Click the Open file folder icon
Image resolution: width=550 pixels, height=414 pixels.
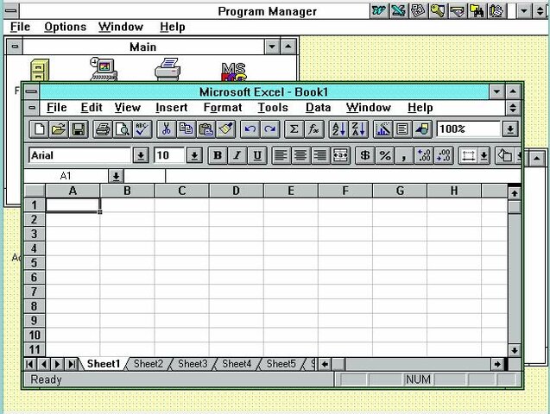tap(59, 129)
